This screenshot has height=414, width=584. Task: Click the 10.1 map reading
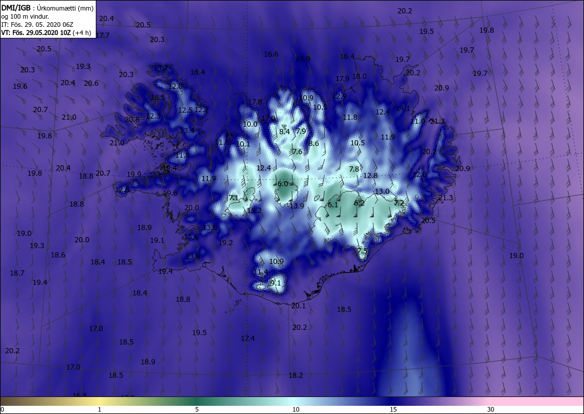(243, 144)
